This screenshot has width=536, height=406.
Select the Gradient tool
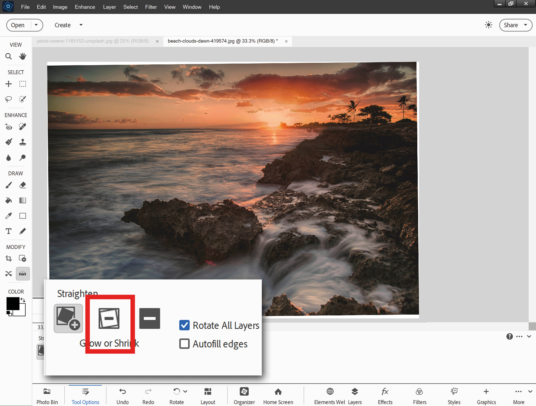[x=22, y=200]
